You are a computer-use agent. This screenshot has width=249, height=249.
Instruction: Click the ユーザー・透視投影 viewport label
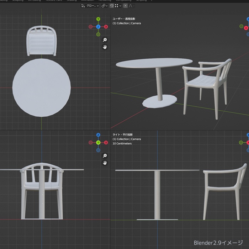click(124, 19)
